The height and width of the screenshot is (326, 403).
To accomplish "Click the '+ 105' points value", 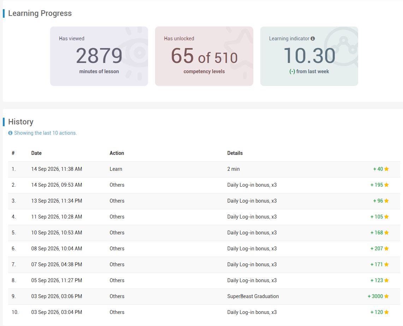I will click(x=377, y=217).
